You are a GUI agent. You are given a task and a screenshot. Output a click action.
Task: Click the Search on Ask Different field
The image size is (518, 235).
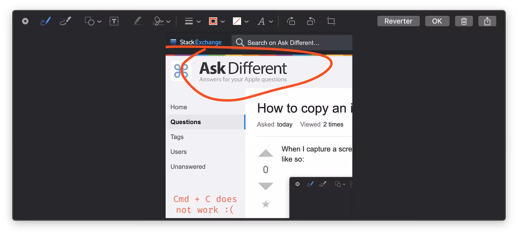[292, 43]
